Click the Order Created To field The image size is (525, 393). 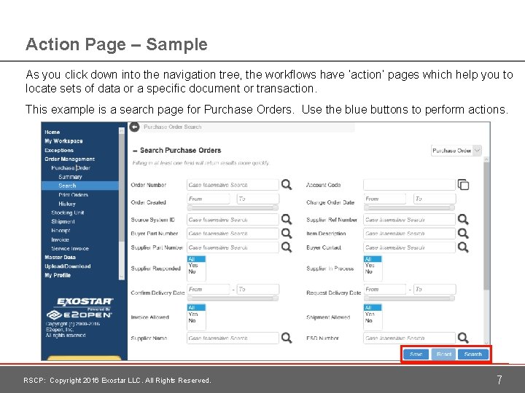tap(258, 199)
